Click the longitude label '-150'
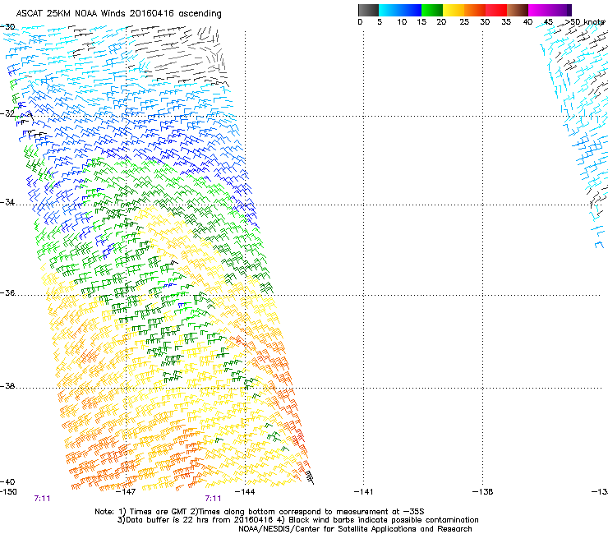The width and height of the screenshot is (608, 534). [8, 492]
